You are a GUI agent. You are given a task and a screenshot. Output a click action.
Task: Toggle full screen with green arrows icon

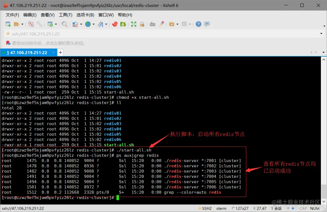pyautogui.click(x=134, y=24)
